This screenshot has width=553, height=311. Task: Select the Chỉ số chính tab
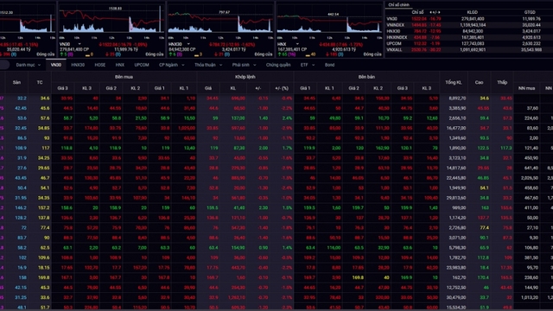click(x=399, y=5)
